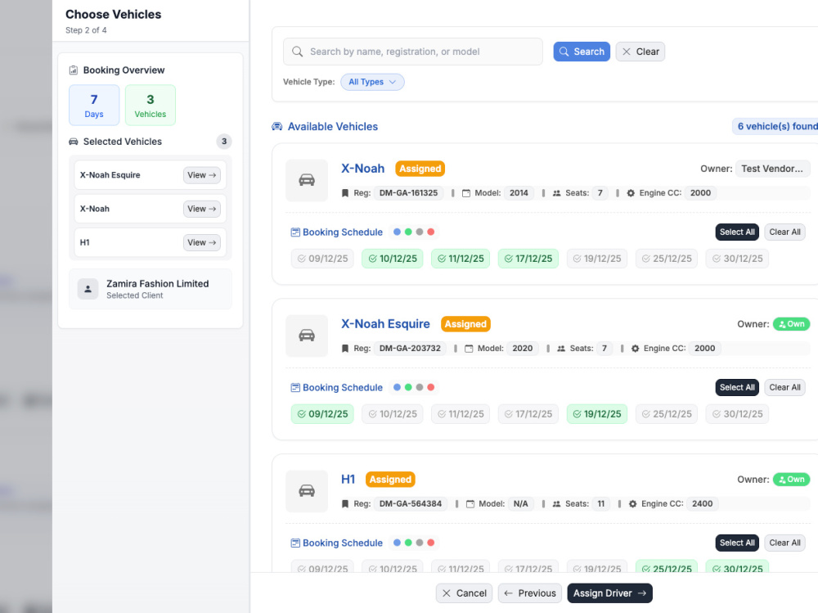The width and height of the screenshot is (818, 613).
Task: Click the X-Noah vehicle thumbnail car icon
Action: (307, 180)
